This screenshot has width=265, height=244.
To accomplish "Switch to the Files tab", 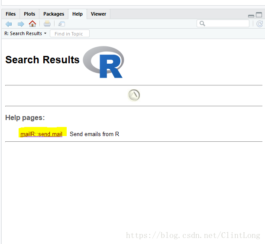I will tap(11, 14).
